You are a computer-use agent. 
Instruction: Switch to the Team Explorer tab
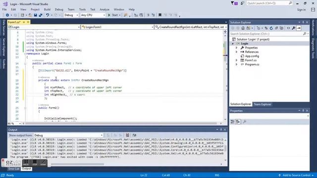263,104
